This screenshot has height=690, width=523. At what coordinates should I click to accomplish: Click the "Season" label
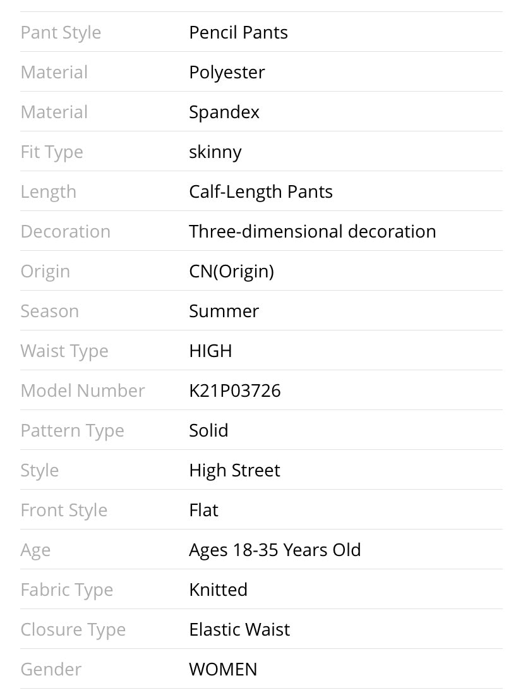50,311
